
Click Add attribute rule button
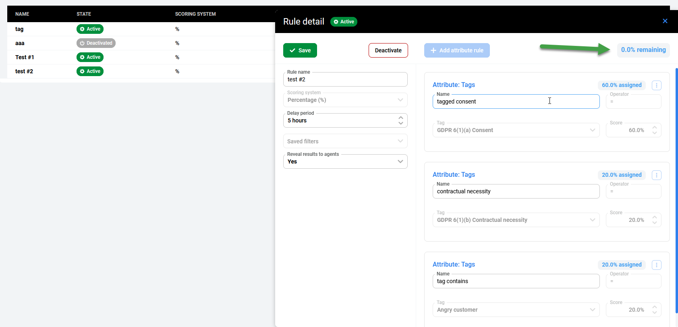457,50
